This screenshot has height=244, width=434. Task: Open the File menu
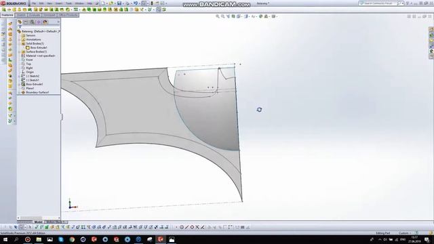coord(34,3)
